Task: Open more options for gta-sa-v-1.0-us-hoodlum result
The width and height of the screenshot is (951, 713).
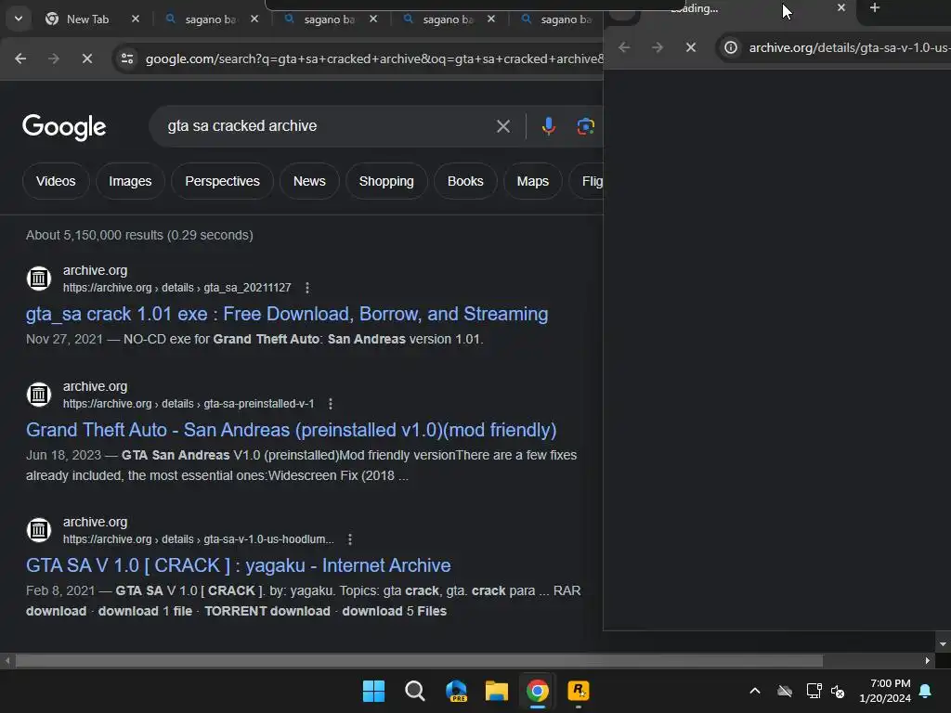Action: point(350,539)
